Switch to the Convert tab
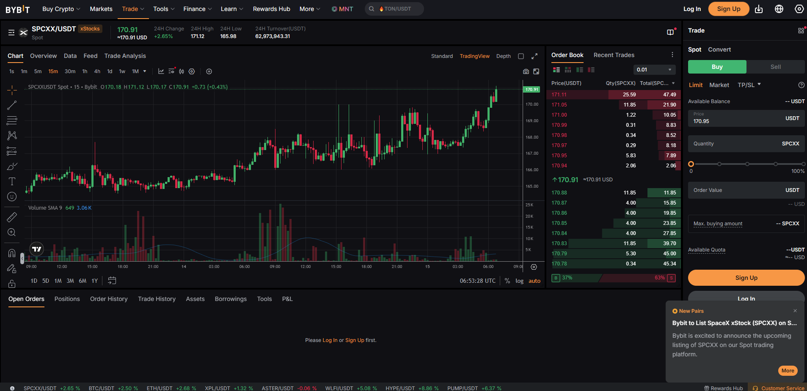The width and height of the screenshot is (807, 391). 719,49
